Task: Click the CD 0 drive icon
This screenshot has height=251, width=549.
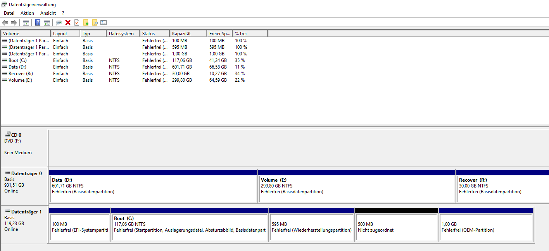Action: click(x=8, y=134)
